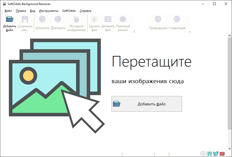
Task: Click the Сохранить как floppy disk icon
Action: click(x=25, y=19)
